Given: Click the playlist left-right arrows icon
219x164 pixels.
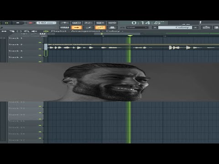Looking at the screenshot, I should click(4, 31).
